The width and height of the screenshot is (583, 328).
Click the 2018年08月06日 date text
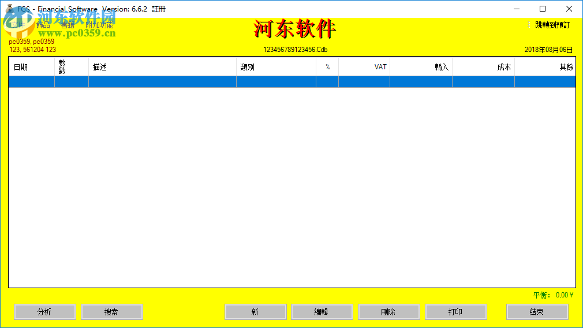(x=548, y=50)
